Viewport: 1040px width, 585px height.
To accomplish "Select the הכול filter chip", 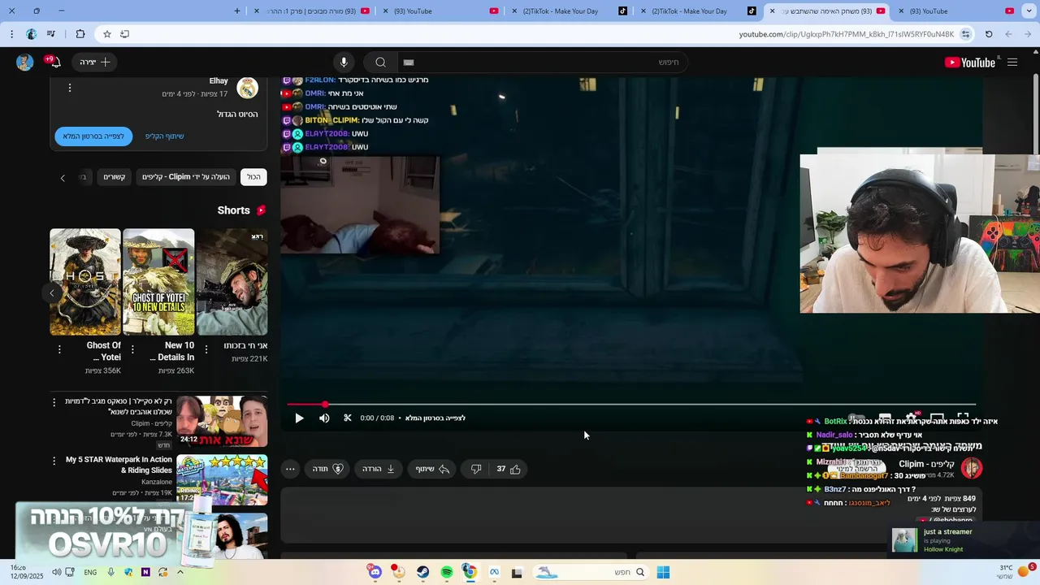I will pos(254,176).
